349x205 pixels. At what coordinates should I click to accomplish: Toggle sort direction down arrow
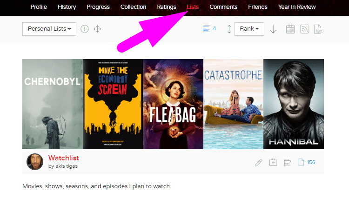[273, 29]
